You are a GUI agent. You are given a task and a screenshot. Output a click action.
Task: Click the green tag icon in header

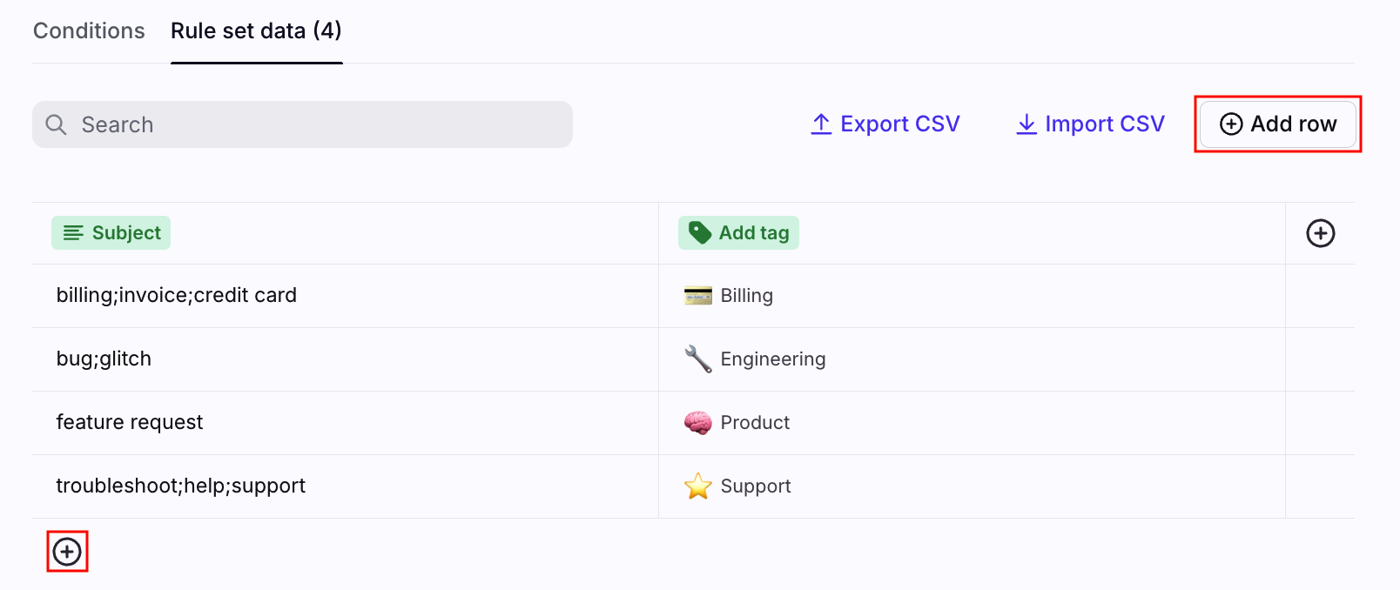(700, 232)
